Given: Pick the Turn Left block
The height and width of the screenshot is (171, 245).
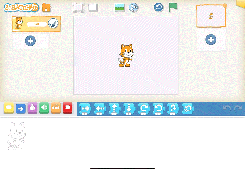Looking at the screenshot, I should [x=158, y=109].
